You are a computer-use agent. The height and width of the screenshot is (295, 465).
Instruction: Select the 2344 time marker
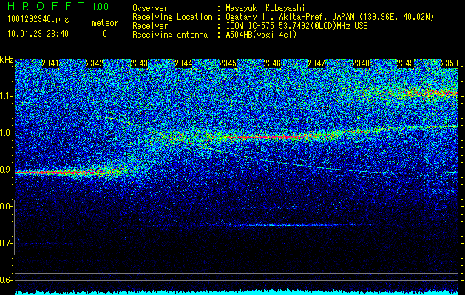(x=183, y=63)
